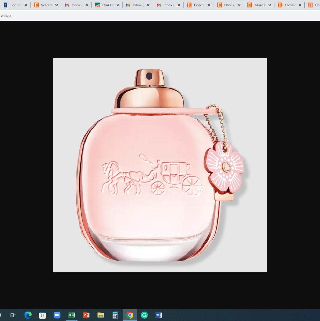Open Zoom from the taskbar
The width and height of the screenshot is (320, 321).
tap(57, 315)
